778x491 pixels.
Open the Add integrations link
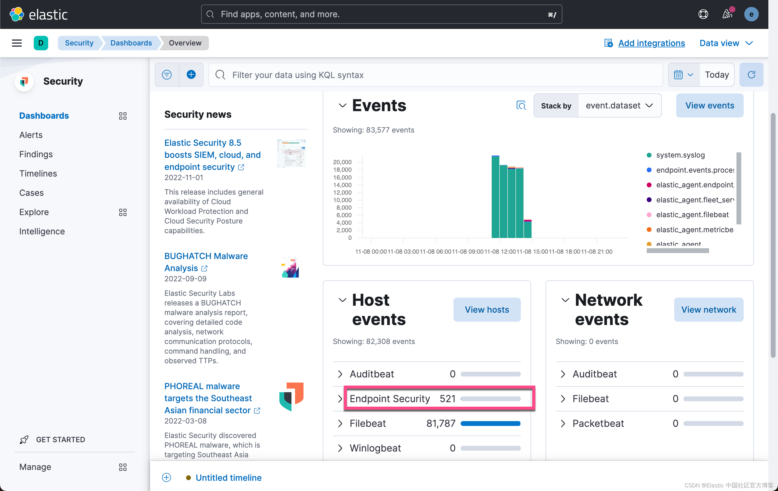pyautogui.click(x=651, y=43)
